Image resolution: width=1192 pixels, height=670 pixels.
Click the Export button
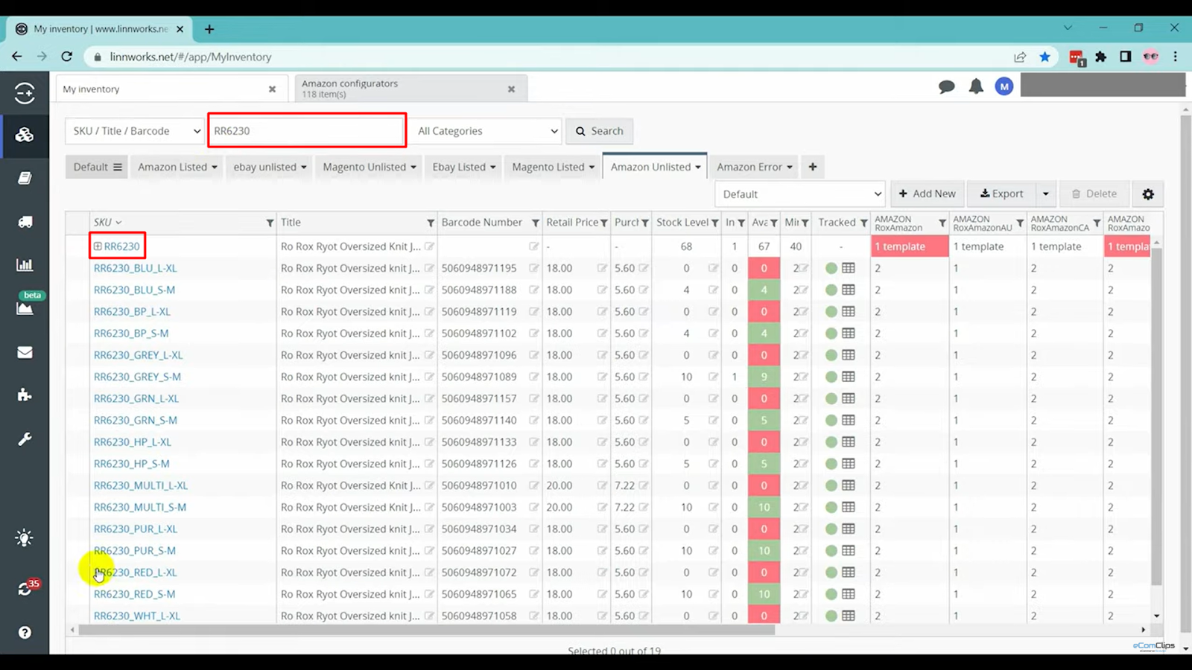[1001, 194]
